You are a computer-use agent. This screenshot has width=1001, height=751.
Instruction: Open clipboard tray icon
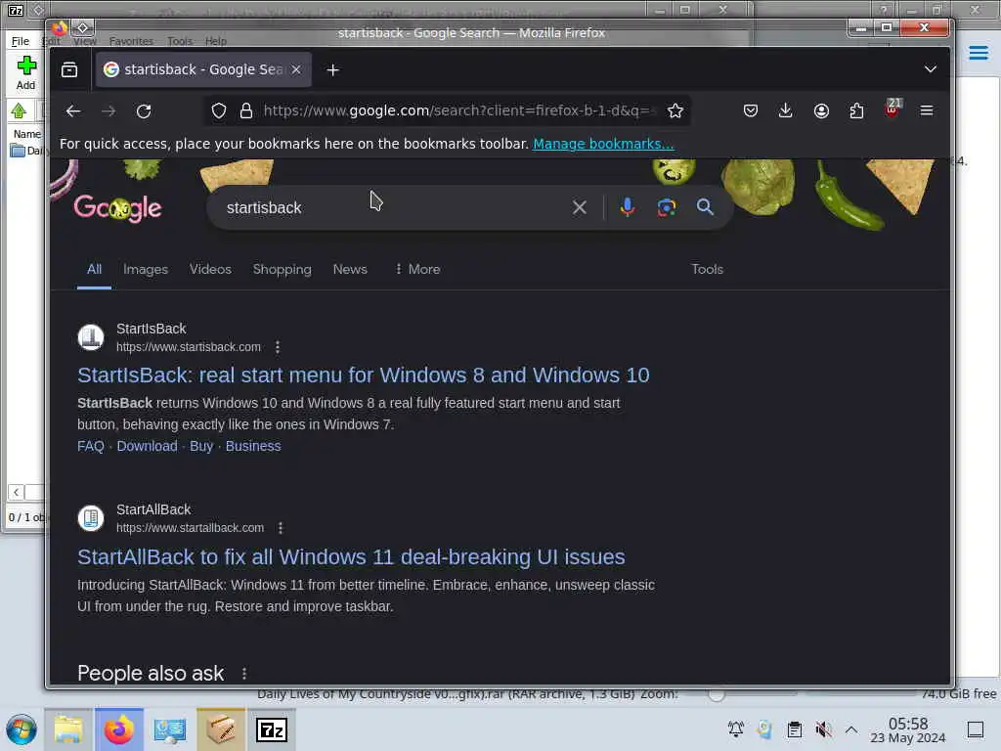[x=795, y=729]
